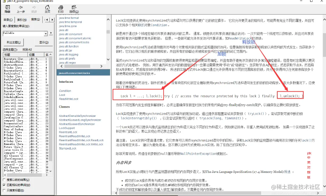The width and height of the screenshot is (326, 196).
Task: Click down arrow of package list scrollbar
Action: pos(108,59)
